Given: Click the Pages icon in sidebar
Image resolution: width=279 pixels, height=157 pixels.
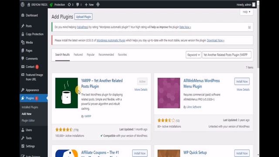Looking at the screenshot, I should [23, 51].
